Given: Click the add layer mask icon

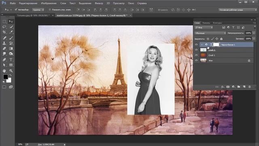Looking at the screenshot, I should [x=228, y=87].
